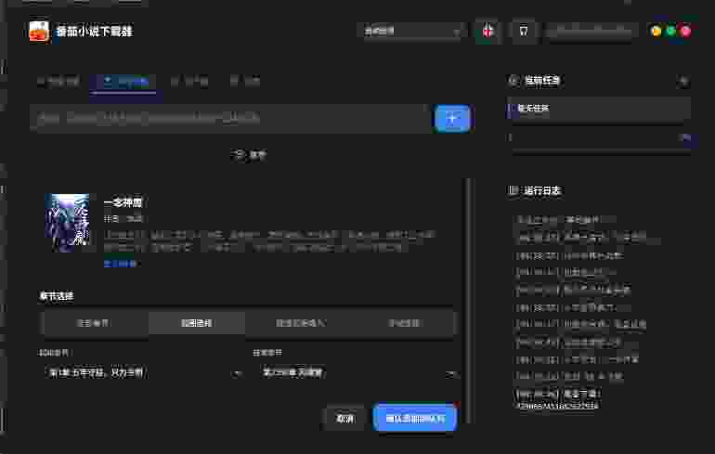Click the 搜索 icon below the input
The width and height of the screenshot is (715, 454).
point(240,154)
